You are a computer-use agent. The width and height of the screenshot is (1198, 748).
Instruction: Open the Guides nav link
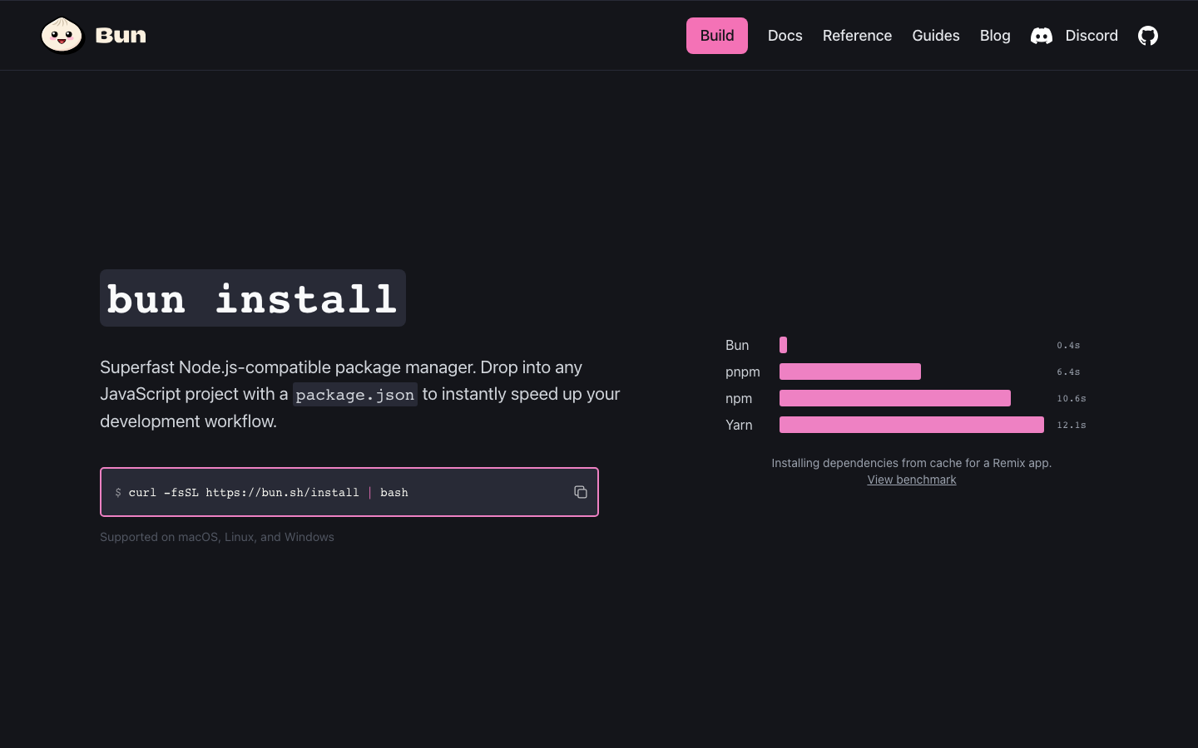click(936, 36)
